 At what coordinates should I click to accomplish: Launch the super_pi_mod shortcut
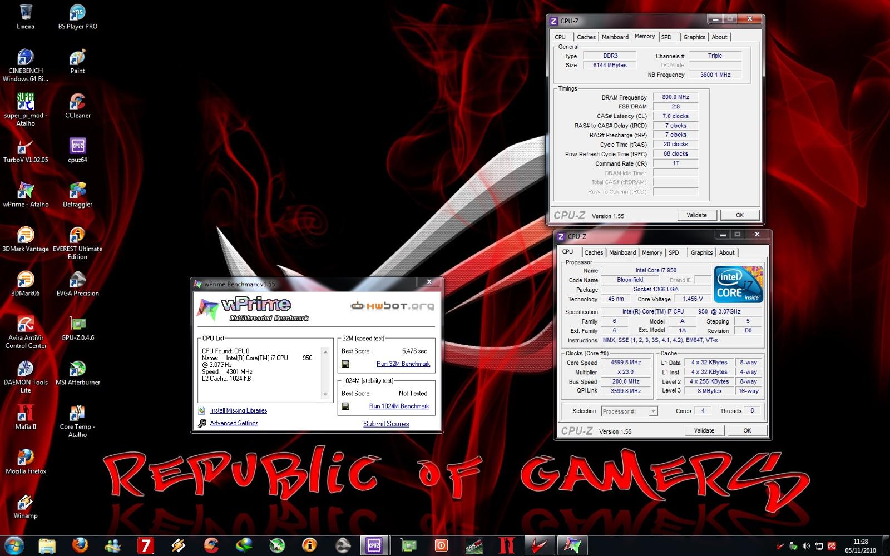[x=26, y=110]
